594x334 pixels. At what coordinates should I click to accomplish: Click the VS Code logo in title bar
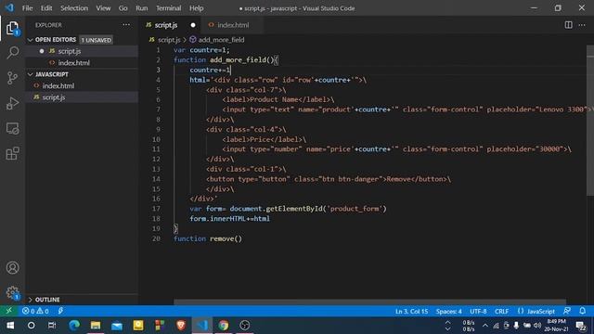coord(9,7)
